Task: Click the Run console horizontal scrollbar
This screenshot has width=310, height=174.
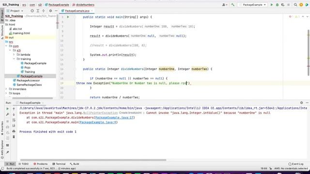Action: (x=93, y=160)
